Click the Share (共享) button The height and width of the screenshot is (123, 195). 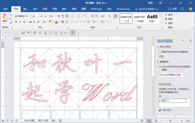(x=173, y=9)
